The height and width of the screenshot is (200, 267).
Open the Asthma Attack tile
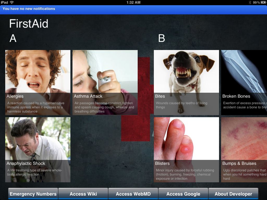[105, 83]
